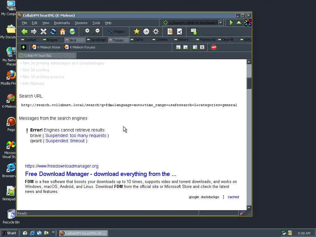Go forward with the gray right arrow
Screen dimensions: 316x237
[x=34, y=31]
